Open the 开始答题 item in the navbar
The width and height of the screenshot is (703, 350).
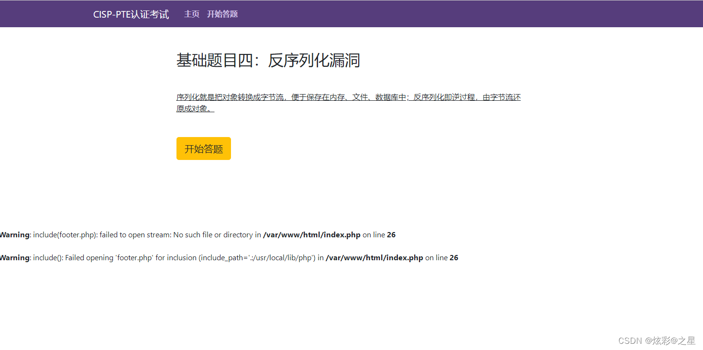coord(222,14)
